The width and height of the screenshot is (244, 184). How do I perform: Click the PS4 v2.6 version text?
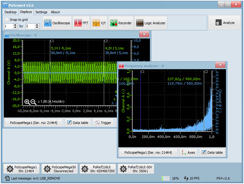coord(223,178)
